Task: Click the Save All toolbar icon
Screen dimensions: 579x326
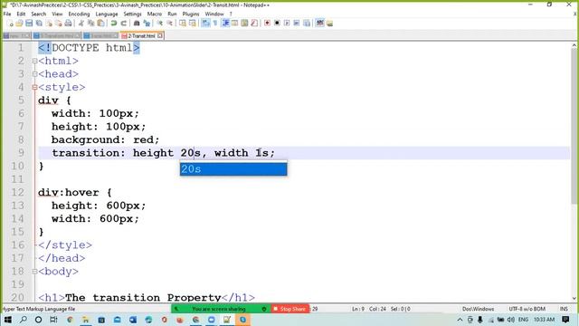Action: [x=39, y=24]
